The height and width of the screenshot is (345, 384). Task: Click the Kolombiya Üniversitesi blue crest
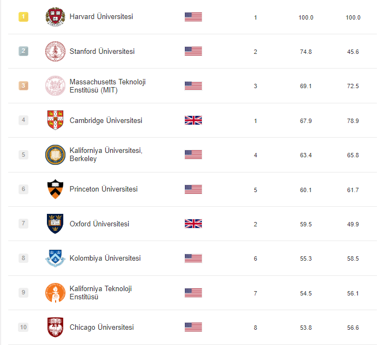click(55, 258)
